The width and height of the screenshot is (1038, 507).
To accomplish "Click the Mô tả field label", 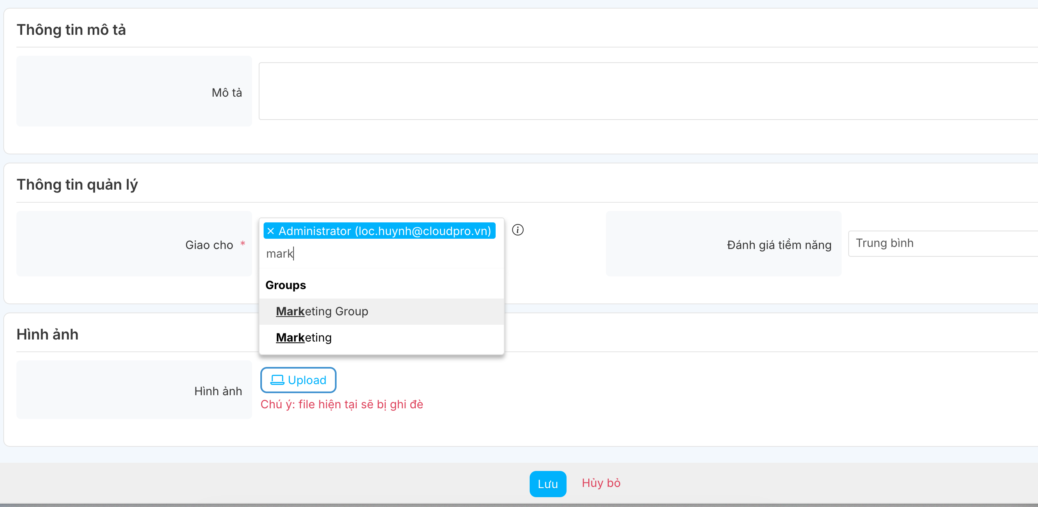I will coord(227,93).
